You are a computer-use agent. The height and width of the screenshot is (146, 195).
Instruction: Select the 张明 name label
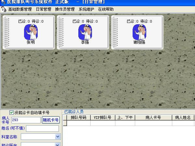tap(31, 42)
